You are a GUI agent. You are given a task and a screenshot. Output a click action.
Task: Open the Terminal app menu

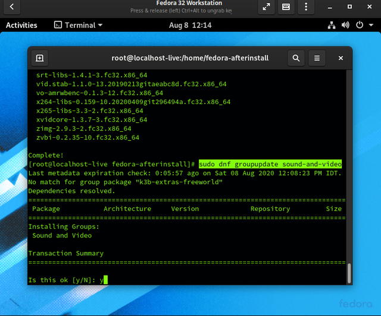click(x=78, y=25)
